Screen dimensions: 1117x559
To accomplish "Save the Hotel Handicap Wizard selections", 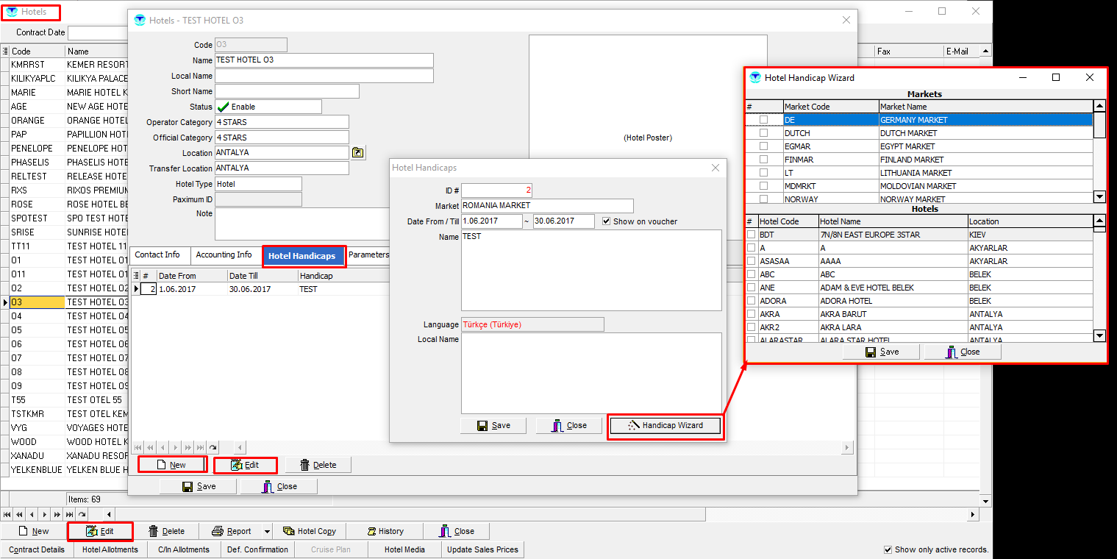I will 882,352.
